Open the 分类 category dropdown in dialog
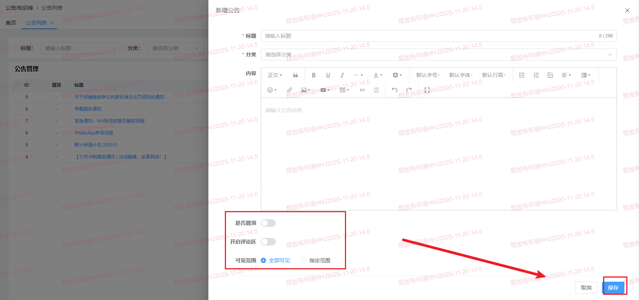Viewport: 639px width, 300px height. (x=438, y=55)
